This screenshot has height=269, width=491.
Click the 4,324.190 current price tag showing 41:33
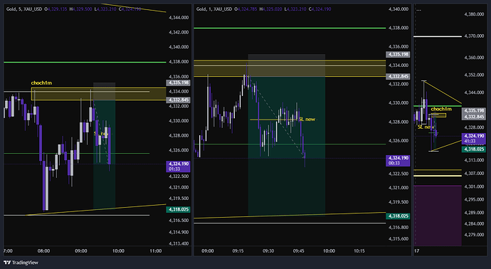coord(474,139)
